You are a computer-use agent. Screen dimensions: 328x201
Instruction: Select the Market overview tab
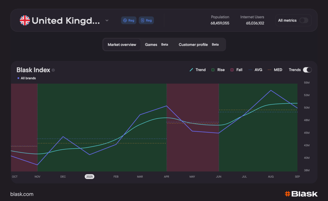pyautogui.click(x=122, y=45)
